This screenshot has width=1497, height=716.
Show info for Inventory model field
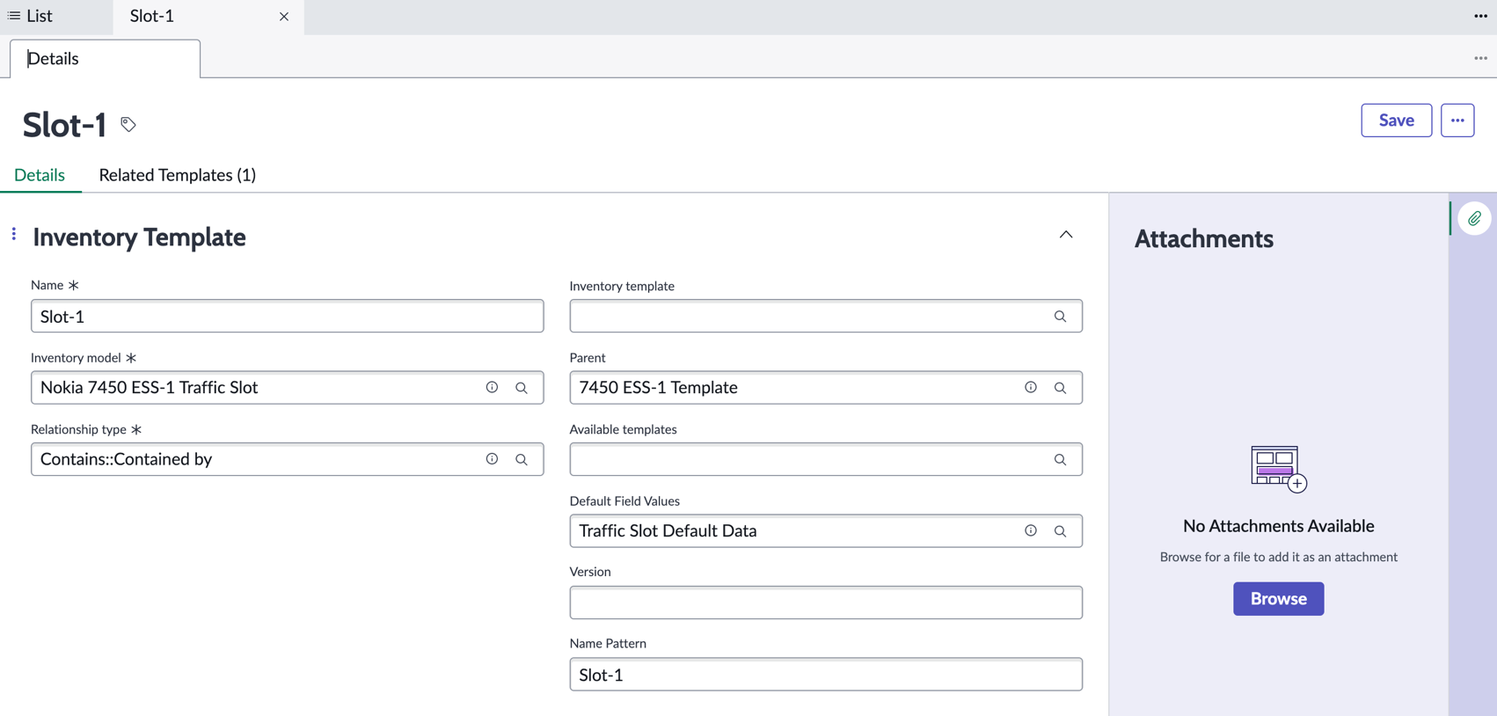click(492, 387)
